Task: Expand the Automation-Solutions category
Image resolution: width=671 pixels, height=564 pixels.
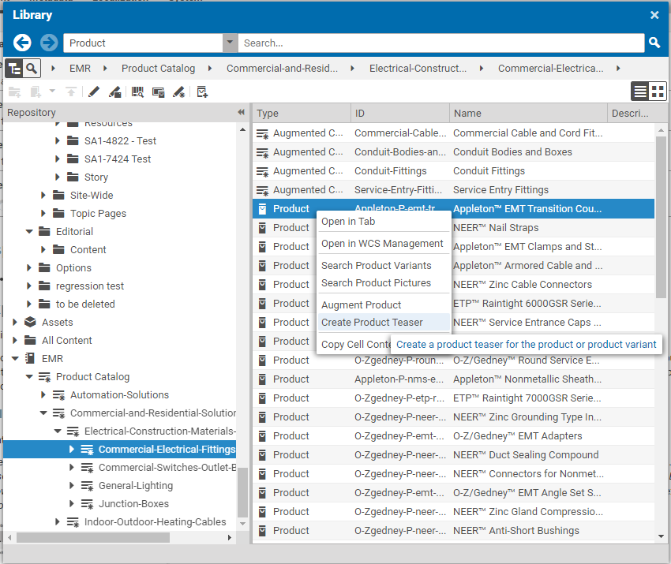Action: click(x=43, y=394)
